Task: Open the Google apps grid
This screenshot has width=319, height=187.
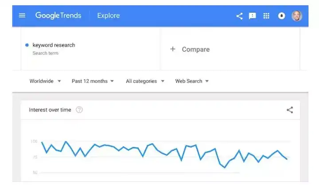Action: (x=266, y=16)
